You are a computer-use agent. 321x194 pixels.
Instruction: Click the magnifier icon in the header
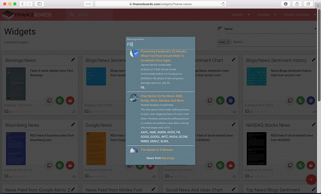tap(71, 15)
